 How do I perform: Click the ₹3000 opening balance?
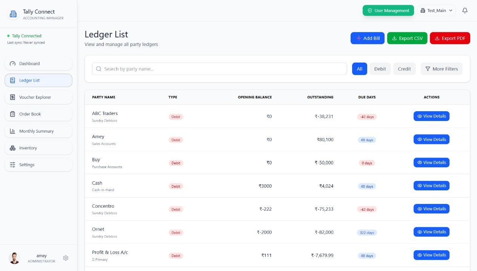point(265,186)
